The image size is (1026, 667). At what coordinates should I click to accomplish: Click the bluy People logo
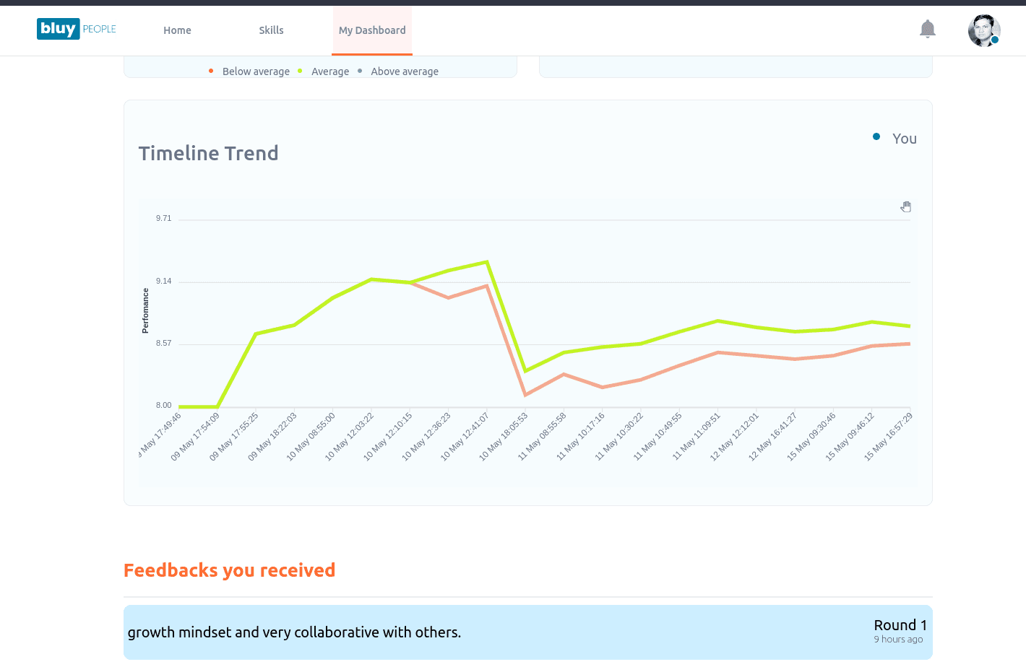tap(77, 29)
